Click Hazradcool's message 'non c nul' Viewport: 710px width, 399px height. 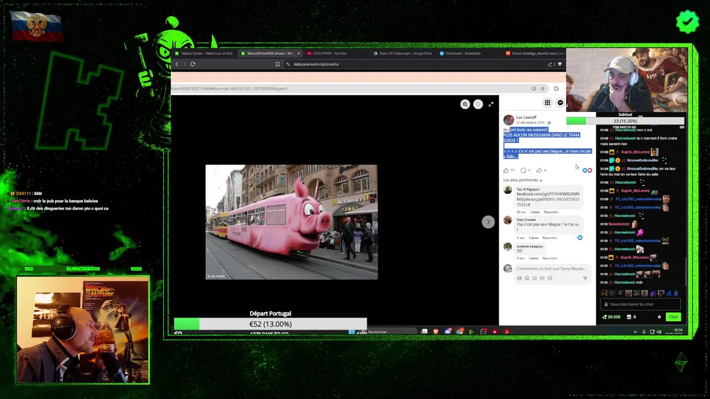click(x=644, y=130)
